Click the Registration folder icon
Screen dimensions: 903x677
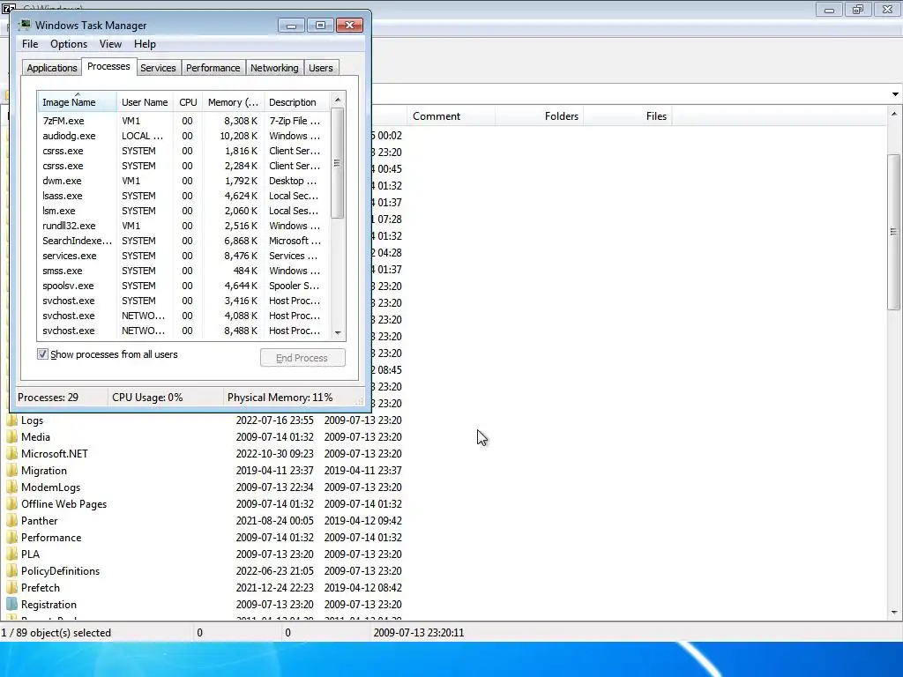(12, 604)
